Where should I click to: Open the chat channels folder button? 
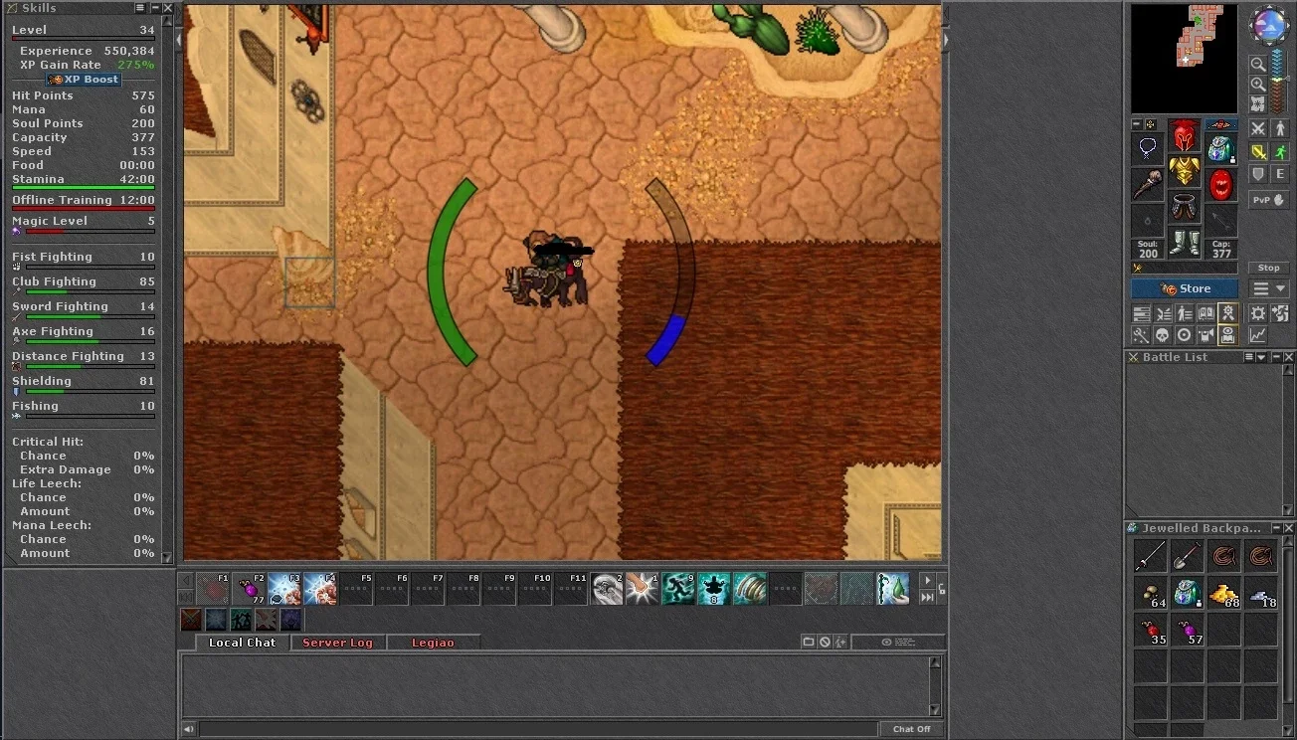(809, 643)
